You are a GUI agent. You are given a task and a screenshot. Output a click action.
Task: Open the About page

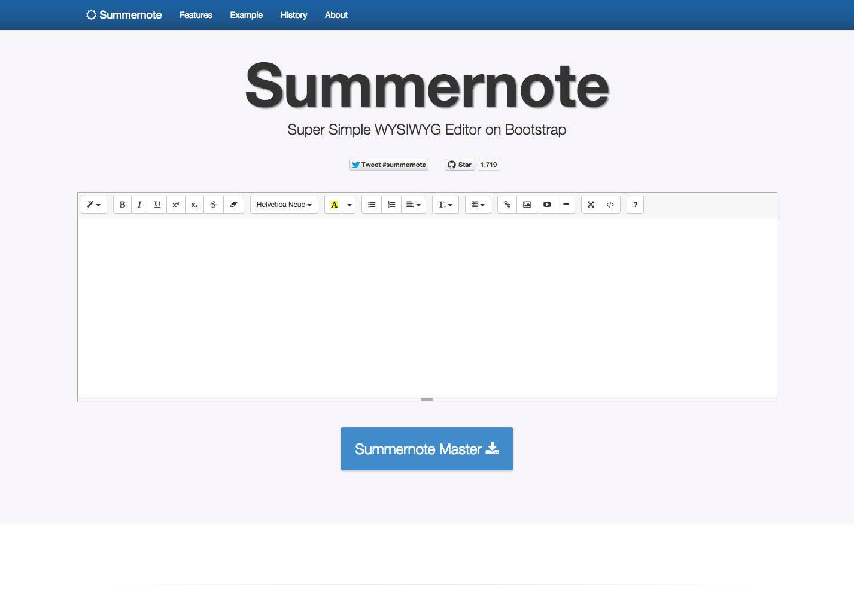(336, 15)
